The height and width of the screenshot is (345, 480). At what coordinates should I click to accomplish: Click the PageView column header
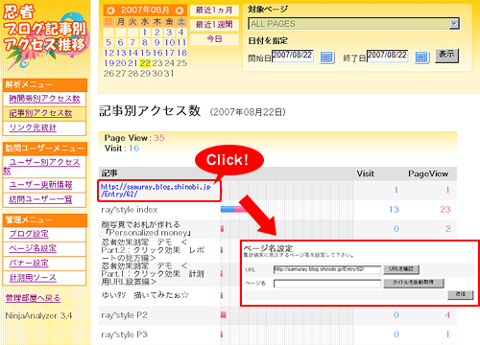pyautogui.click(x=428, y=173)
